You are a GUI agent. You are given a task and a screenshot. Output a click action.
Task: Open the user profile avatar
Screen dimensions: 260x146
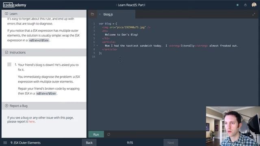click(254, 5)
